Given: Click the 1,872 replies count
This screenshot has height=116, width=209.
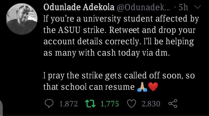Looking at the screenshot, I should pyautogui.click(x=68, y=104).
